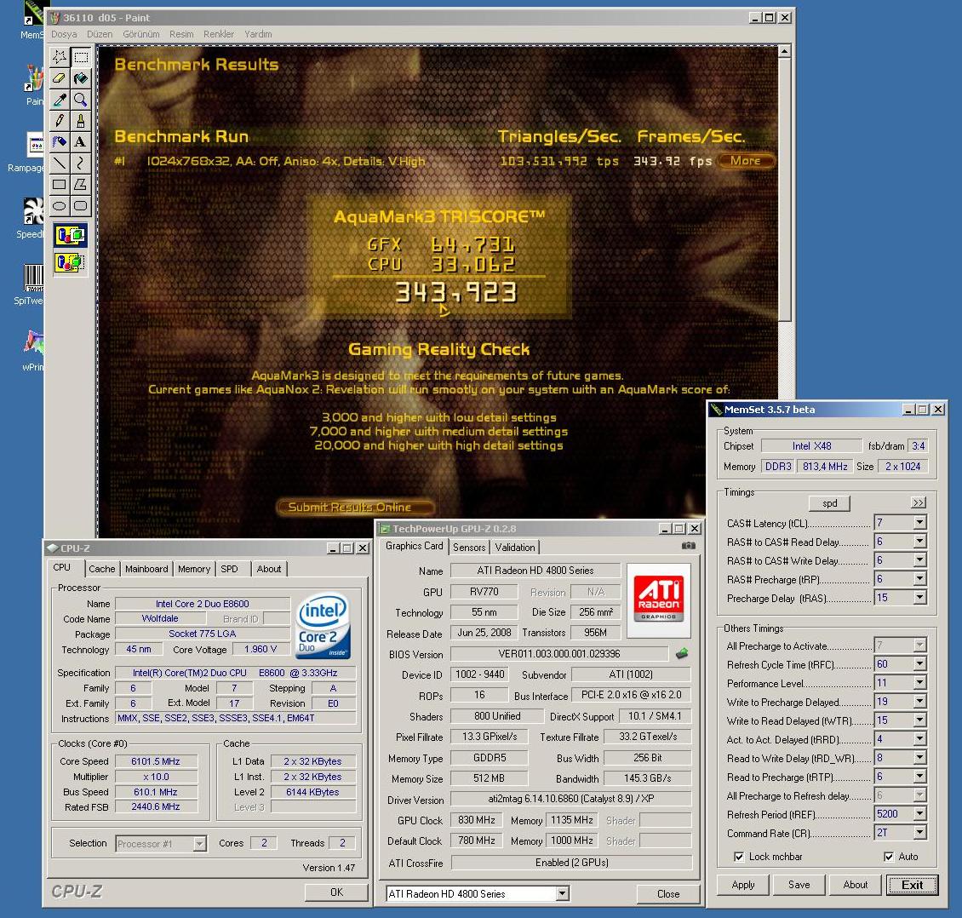Image resolution: width=962 pixels, height=918 pixels.
Task: Toggle the Auto checkbox in MemSet
Action: tap(889, 857)
